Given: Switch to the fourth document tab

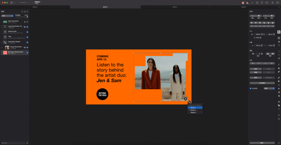Looking at the screenshot, I should click(244, 7).
